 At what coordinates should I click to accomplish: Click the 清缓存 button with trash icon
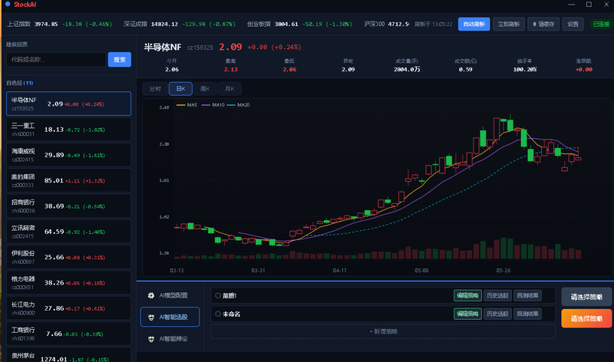(543, 25)
